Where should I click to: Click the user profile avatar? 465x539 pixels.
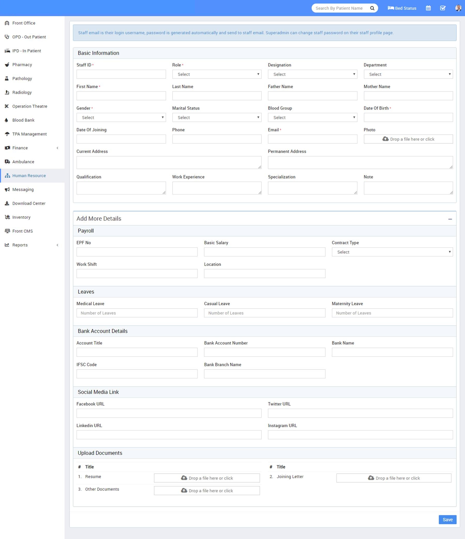[458, 8]
